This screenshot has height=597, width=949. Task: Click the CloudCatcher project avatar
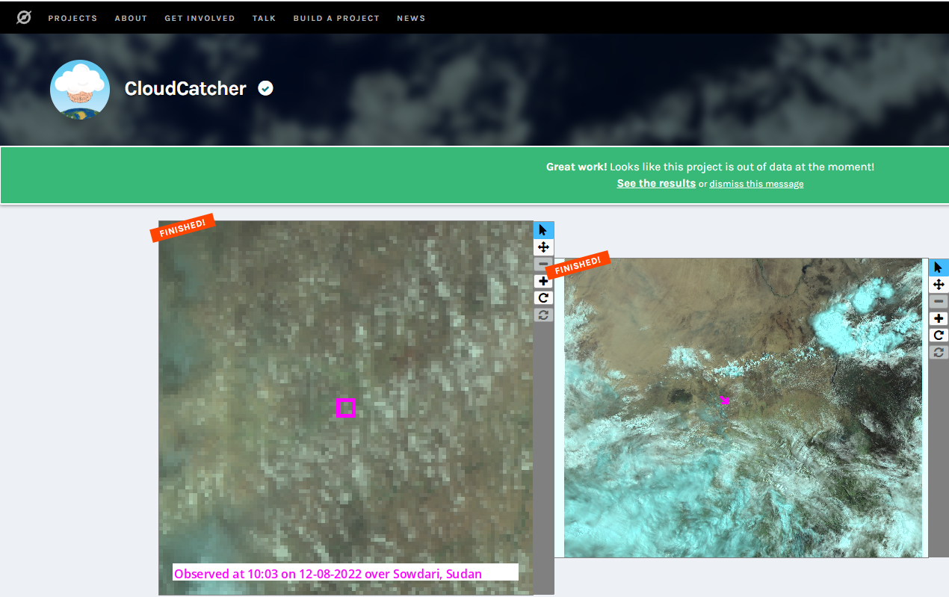[80, 90]
